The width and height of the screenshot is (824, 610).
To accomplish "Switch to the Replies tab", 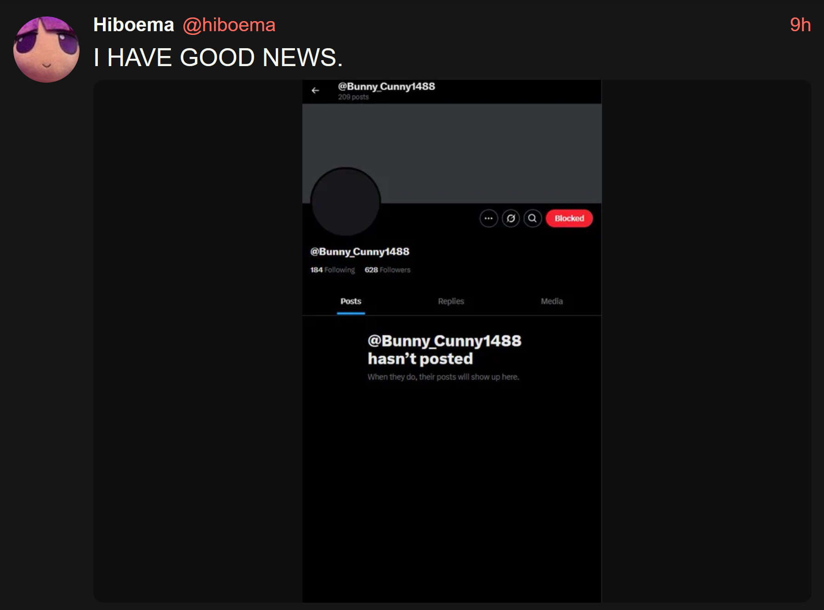I will (x=451, y=302).
